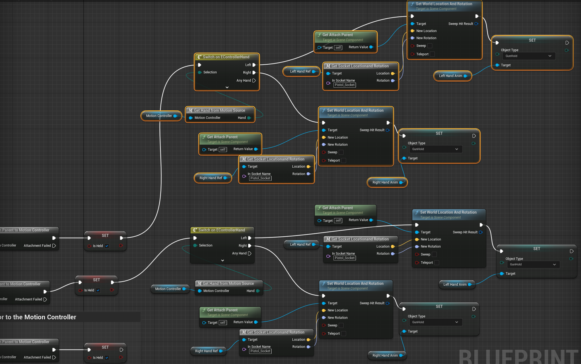The width and height of the screenshot is (581, 364).
Task: Click Selection input pin on selected Switch on EControllerHand
Action: coord(200,72)
